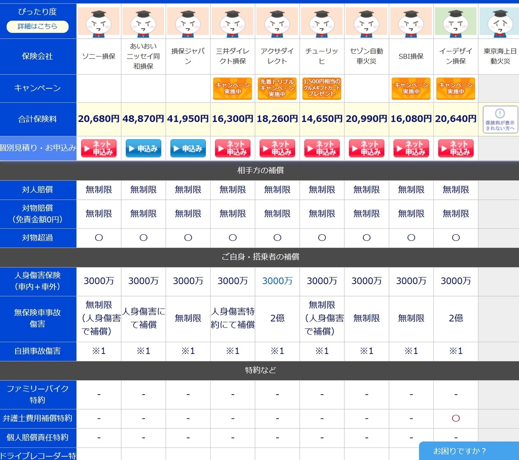Click the 個人賠償責任特約 row header

click(x=38, y=437)
